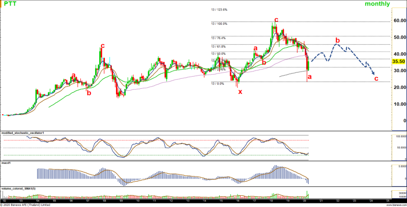Select the 13 / 100.0% Fibonacci level label
This screenshot has width=407, height=207.
tap(219, 23)
